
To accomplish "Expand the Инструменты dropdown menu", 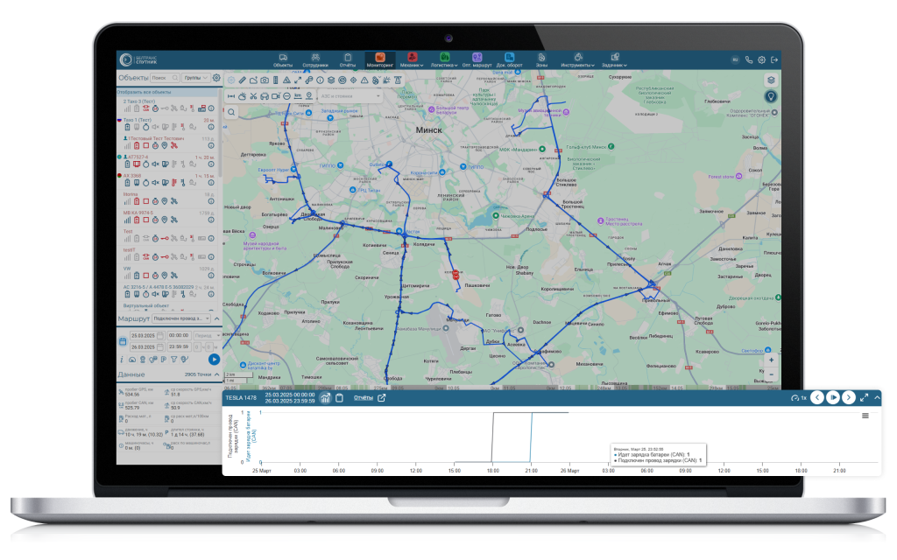I will click(577, 59).
